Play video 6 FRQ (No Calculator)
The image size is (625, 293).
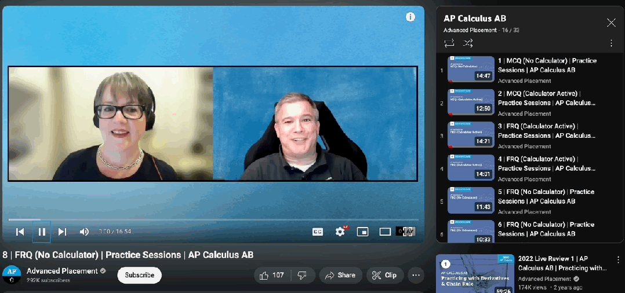[530, 232]
